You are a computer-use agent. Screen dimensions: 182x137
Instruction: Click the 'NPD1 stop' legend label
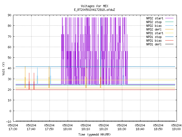tap(154, 37)
